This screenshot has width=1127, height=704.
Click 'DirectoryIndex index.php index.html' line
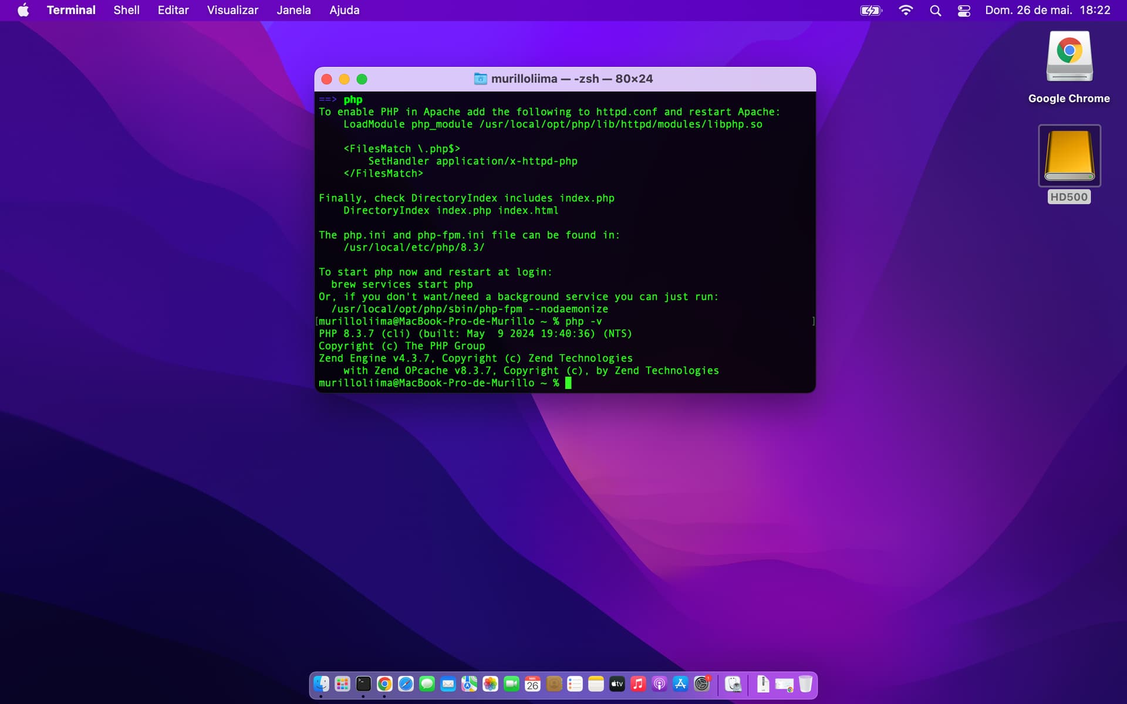point(451,211)
